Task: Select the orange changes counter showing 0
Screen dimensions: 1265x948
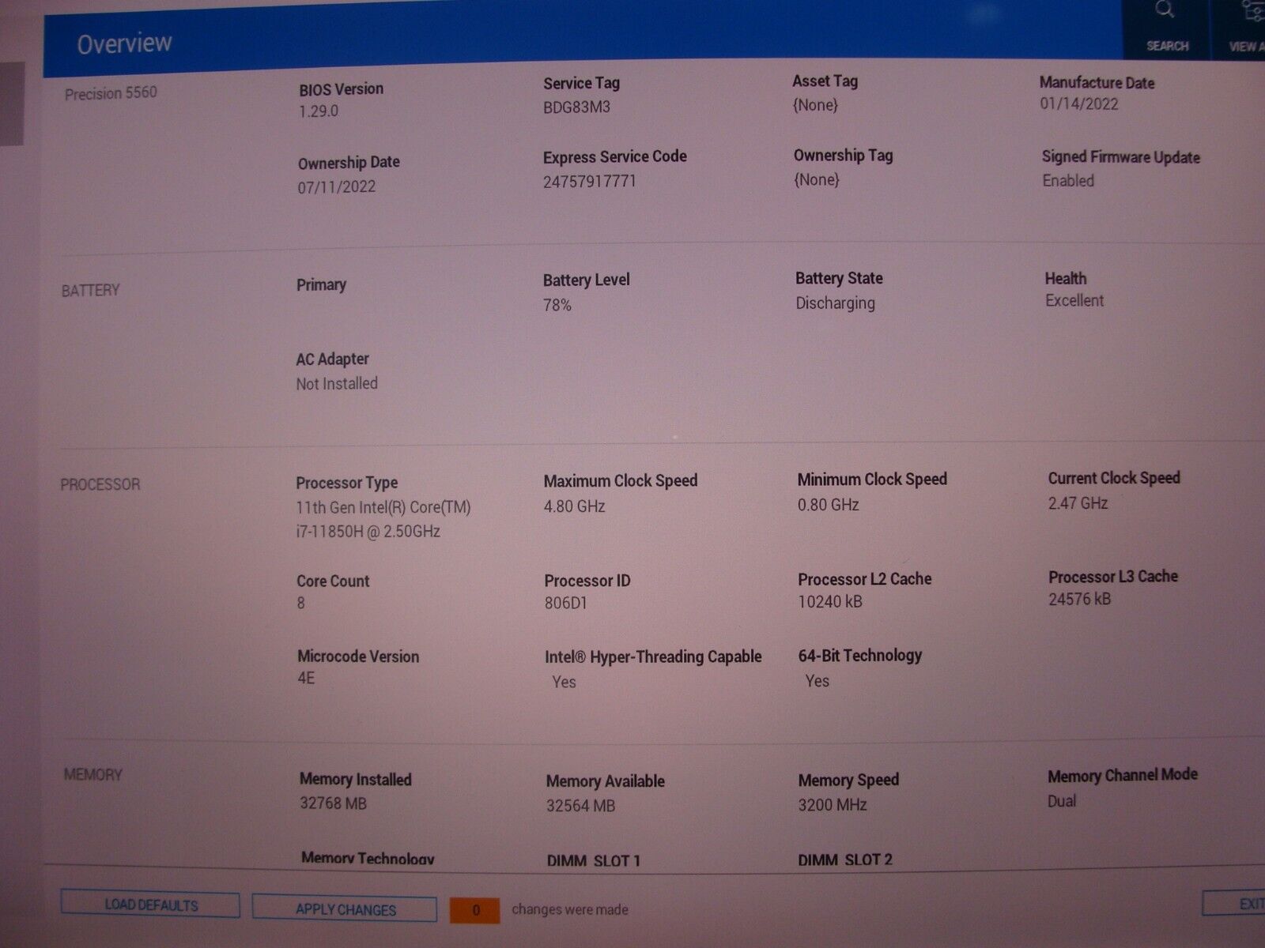Action: pyautogui.click(x=475, y=910)
